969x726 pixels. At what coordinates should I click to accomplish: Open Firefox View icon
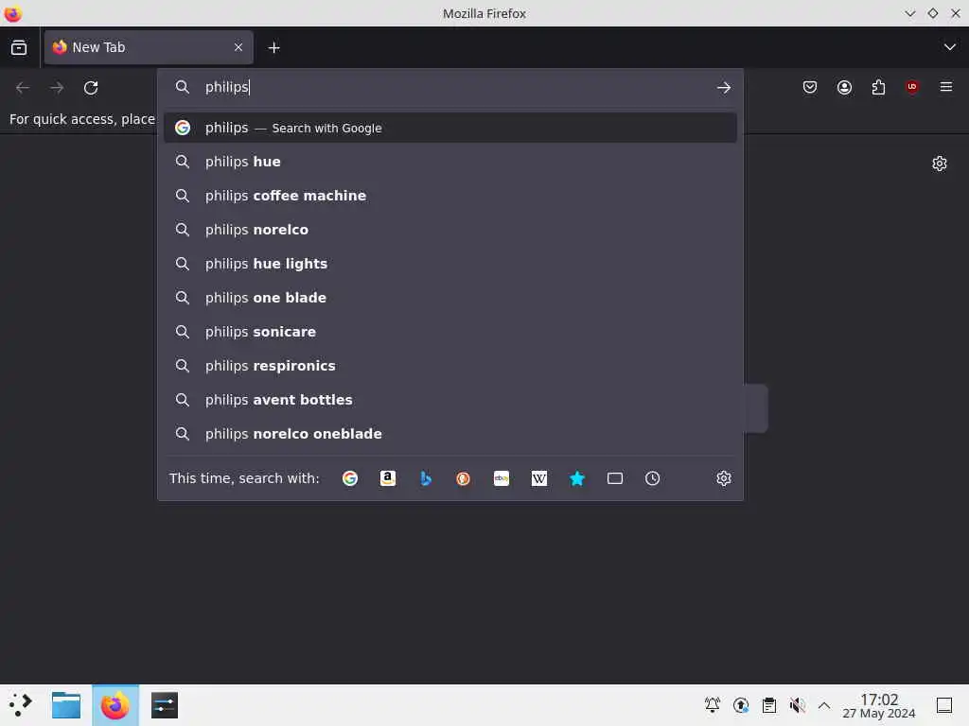point(19,47)
